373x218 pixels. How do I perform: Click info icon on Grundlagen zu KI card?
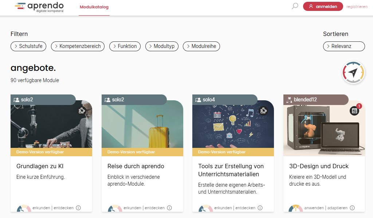[78, 208]
